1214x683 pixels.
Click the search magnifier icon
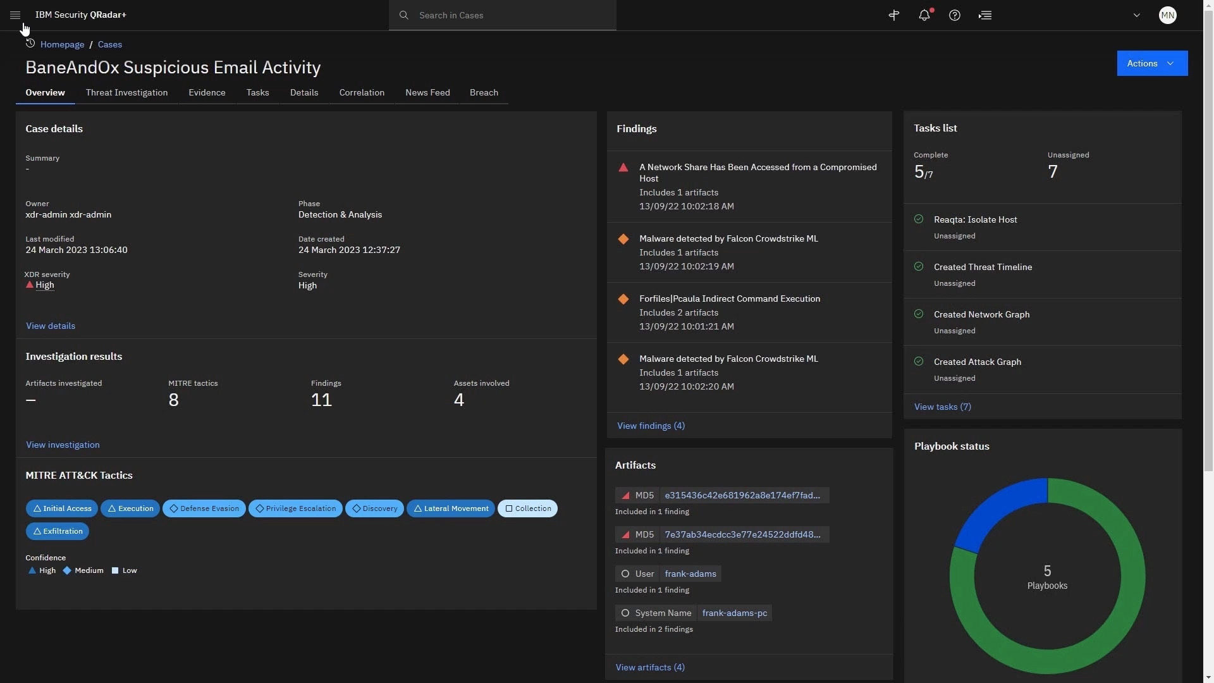click(404, 15)
